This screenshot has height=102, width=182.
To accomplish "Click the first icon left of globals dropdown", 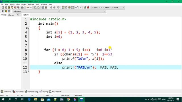I will (x=3, y=11).
